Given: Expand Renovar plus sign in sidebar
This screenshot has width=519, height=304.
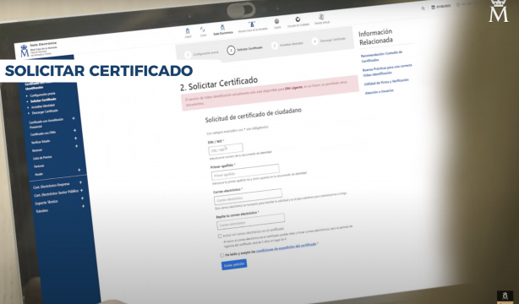Looking at the screenshot, I should [77, 146].
